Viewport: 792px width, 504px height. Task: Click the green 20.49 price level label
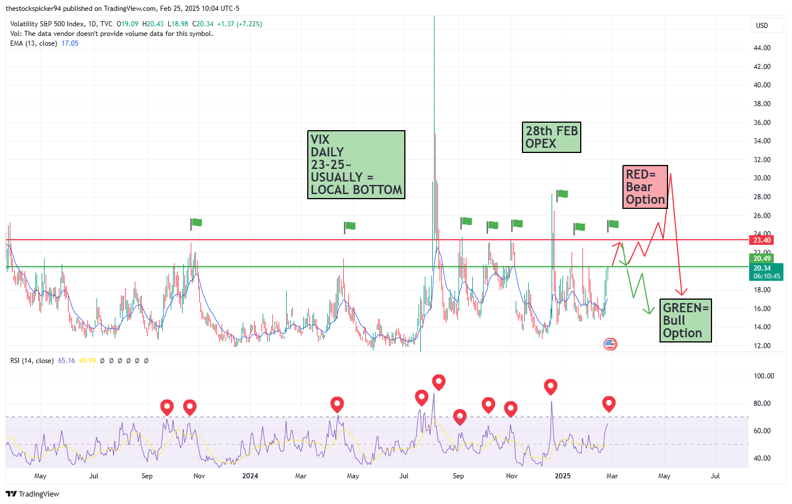pos(762,259)
